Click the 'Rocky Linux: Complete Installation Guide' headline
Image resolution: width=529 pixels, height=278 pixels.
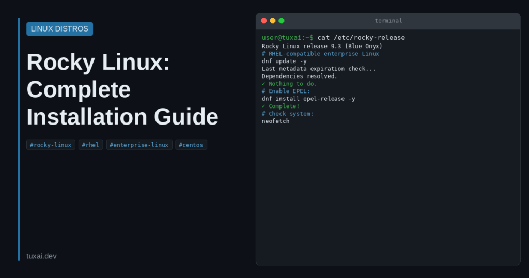pos(122,89)
